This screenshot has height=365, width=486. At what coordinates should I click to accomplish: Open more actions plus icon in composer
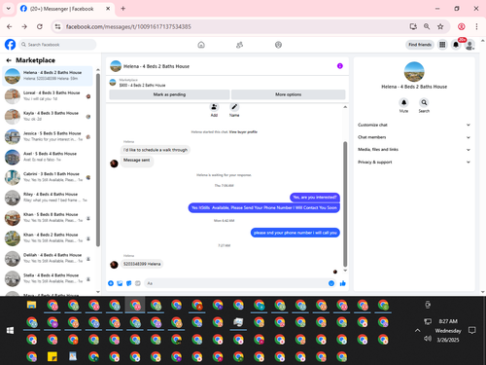click(x=111, y=283)
